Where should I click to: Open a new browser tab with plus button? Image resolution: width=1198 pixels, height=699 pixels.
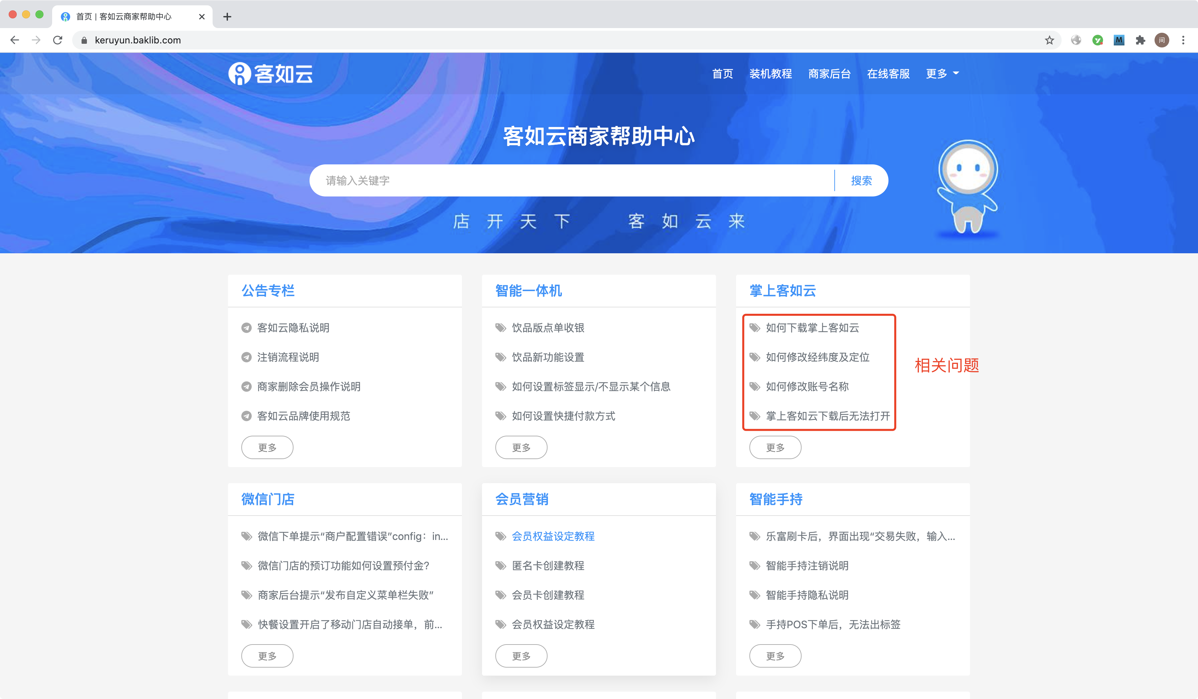tap(227, 17)
